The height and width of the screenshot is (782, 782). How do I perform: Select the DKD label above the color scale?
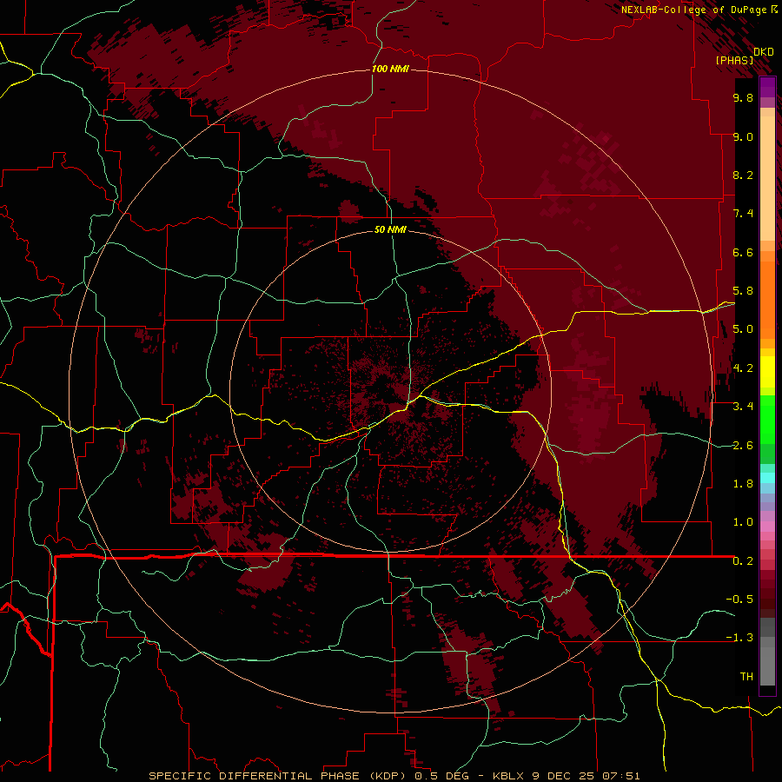point(764,52)
